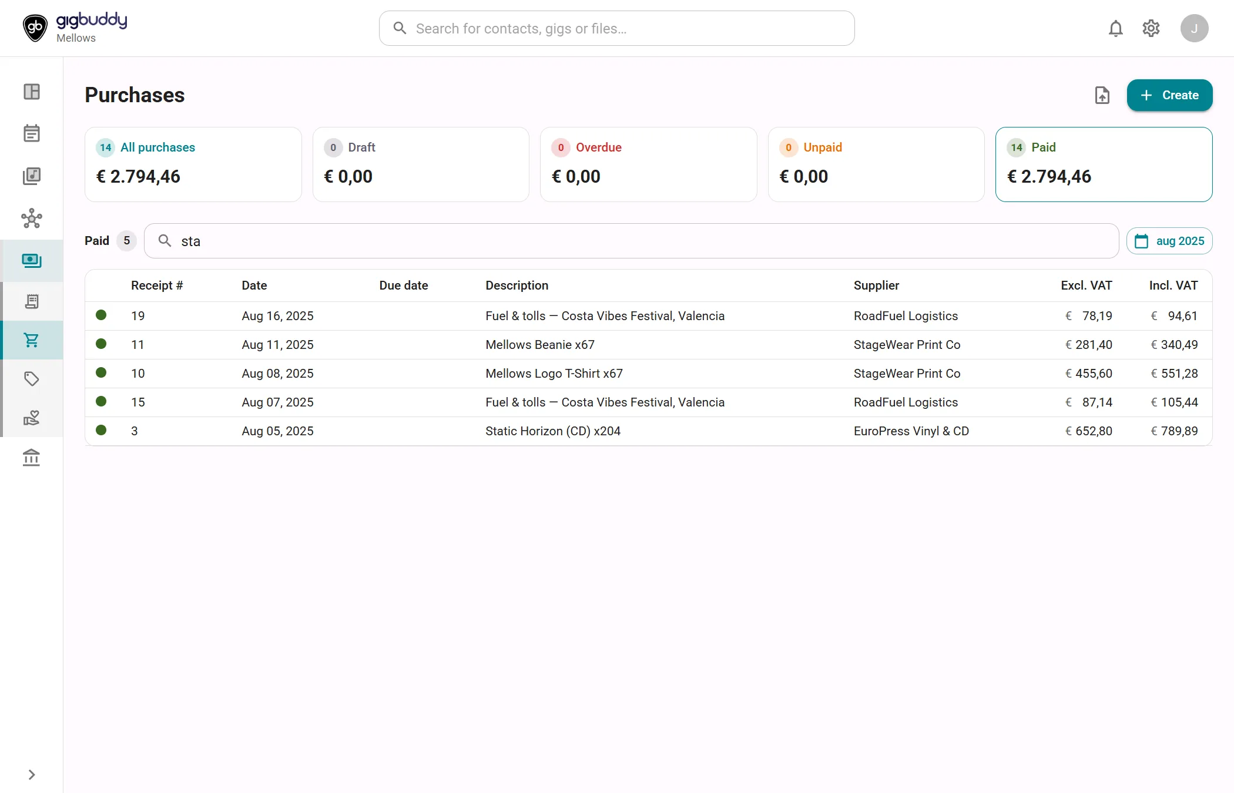The width and height of the screenshot is (1234, 793).
Task: Open the aug 2025 date picker
Action: [x=1169, y=241]
